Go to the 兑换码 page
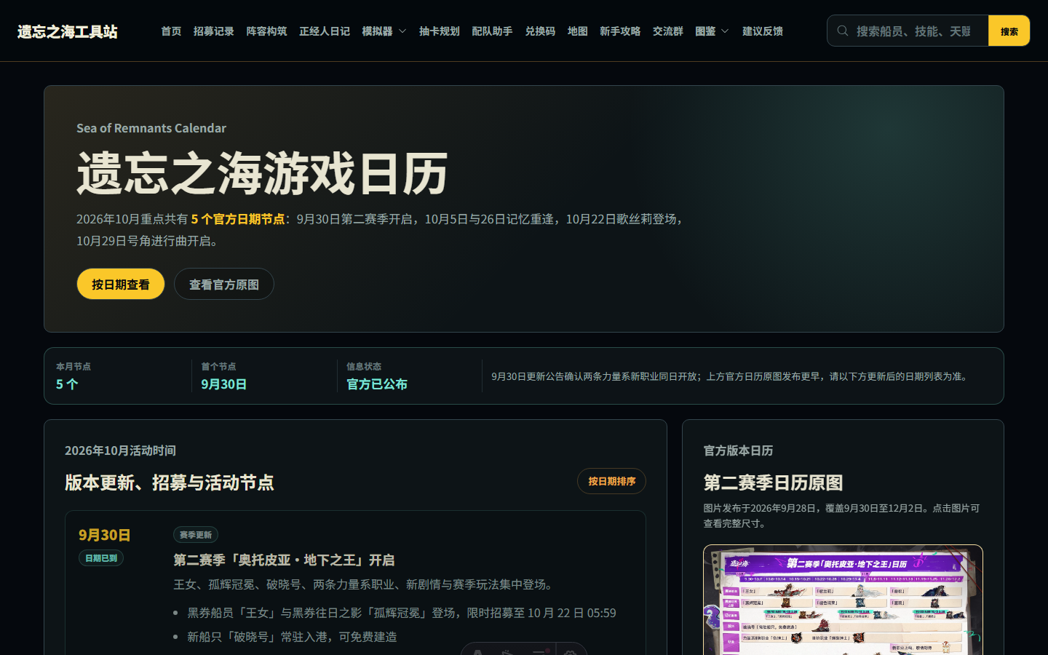This screenshot has height=655, width=1048. tap(540, 31)
